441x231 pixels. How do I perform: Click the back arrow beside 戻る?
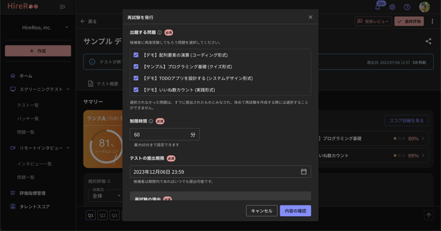[83, 21]
